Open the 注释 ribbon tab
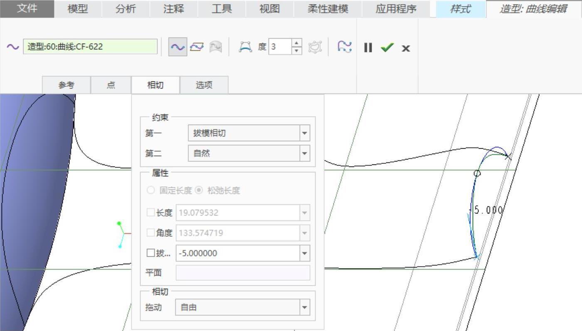Screen dimensions: 582x331 tap(174, 9)
